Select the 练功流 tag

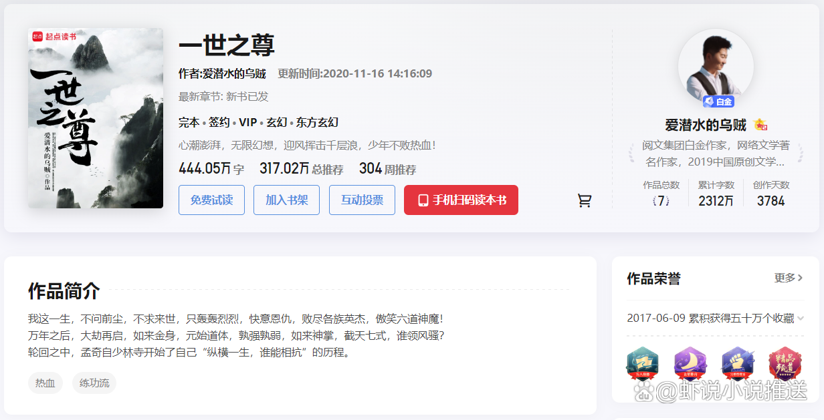point(94,383)
